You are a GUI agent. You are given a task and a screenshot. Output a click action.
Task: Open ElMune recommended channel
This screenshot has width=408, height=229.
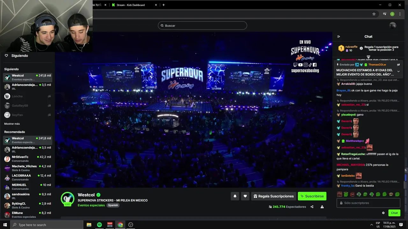(28, 215)
